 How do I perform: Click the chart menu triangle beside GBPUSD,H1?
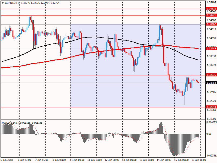click(x=2, y=3)
